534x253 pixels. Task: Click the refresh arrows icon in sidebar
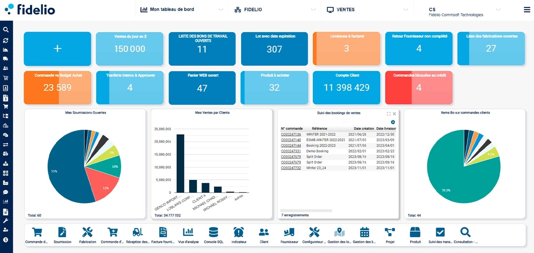6,40
